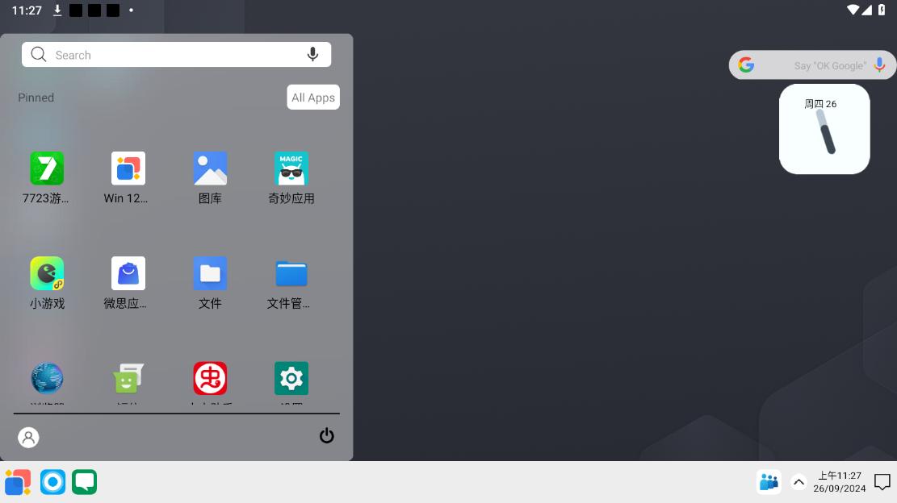Open the user profile icon
The image size is (897, 503).
(x=28, y=437)
